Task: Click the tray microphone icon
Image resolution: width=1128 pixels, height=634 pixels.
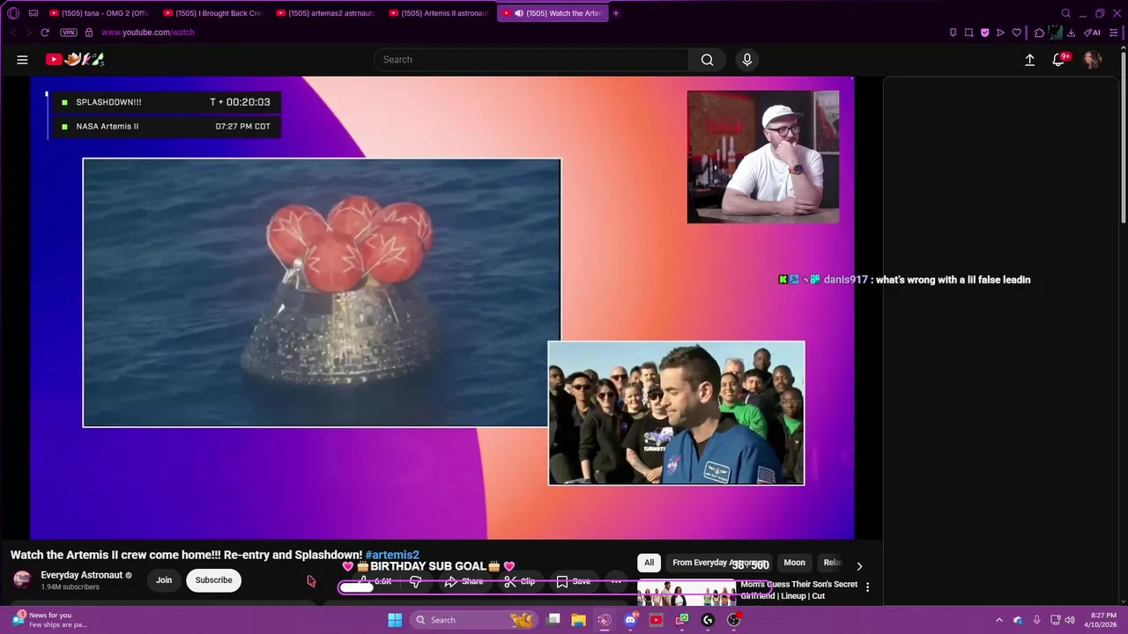Action: (x=1036, y=620)
